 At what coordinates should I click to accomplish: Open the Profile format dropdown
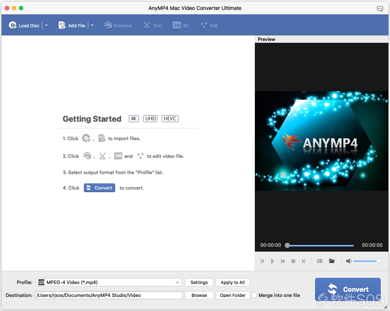pyautogui.click(x=109, y=282)
